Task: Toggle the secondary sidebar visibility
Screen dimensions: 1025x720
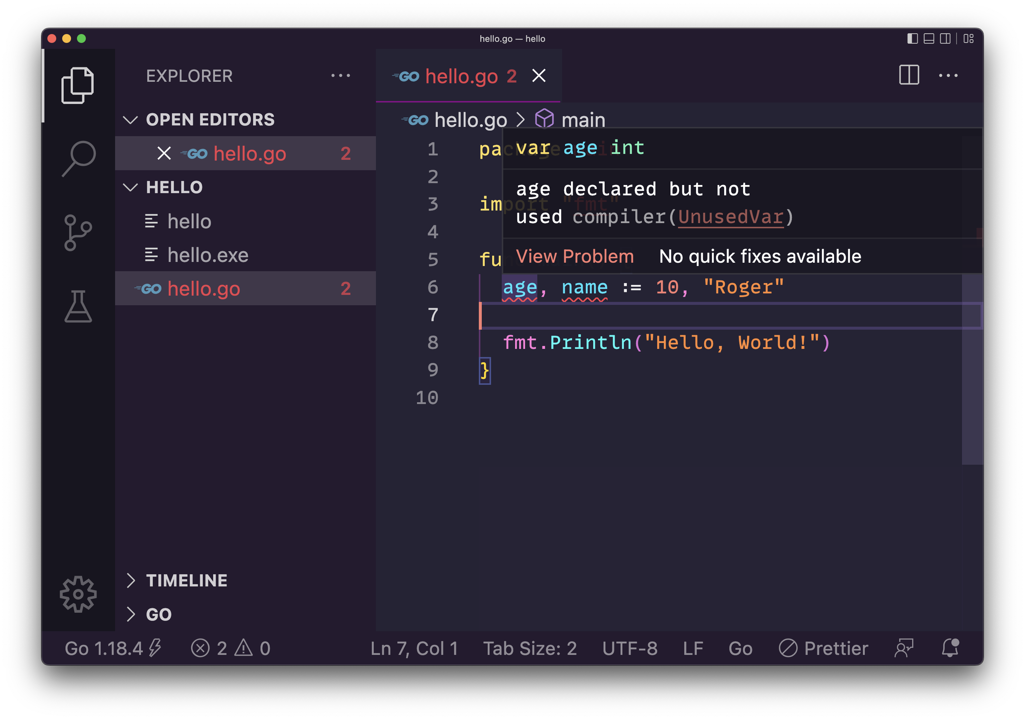Action: tap(945, 39)
